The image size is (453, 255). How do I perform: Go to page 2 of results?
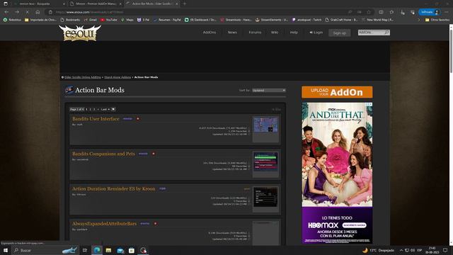click(91, 109)
